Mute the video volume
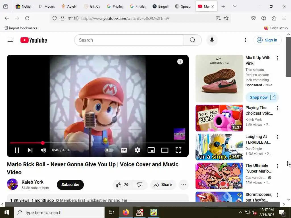The width and height of the screenshot is (291, 218). coord(43,150)
